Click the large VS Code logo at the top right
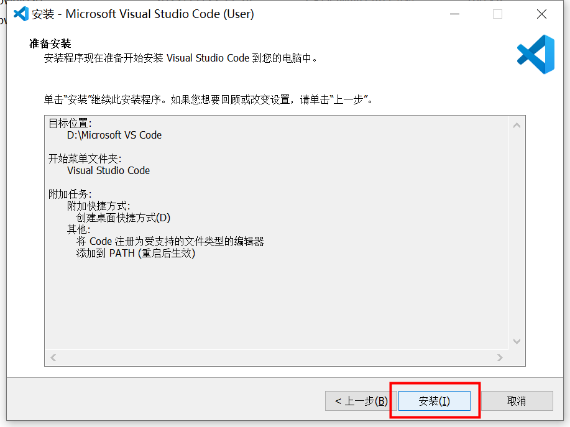Viewport: 570px width, 427px height. point(536,55)
